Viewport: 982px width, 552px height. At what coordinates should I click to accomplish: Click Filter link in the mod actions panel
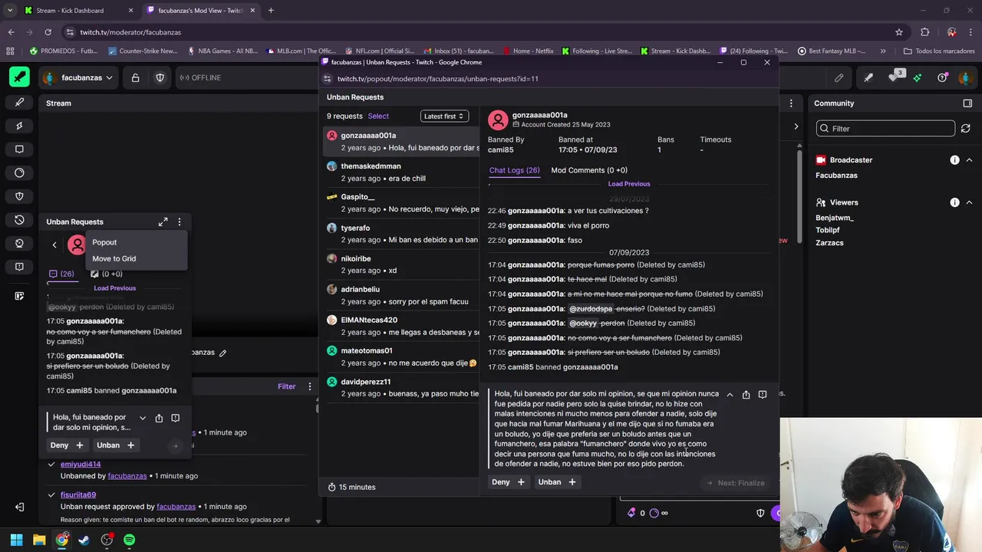[286, 386]
